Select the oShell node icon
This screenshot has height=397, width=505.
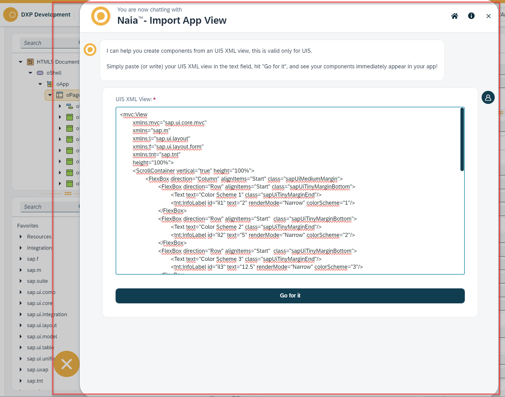point(40,73)
